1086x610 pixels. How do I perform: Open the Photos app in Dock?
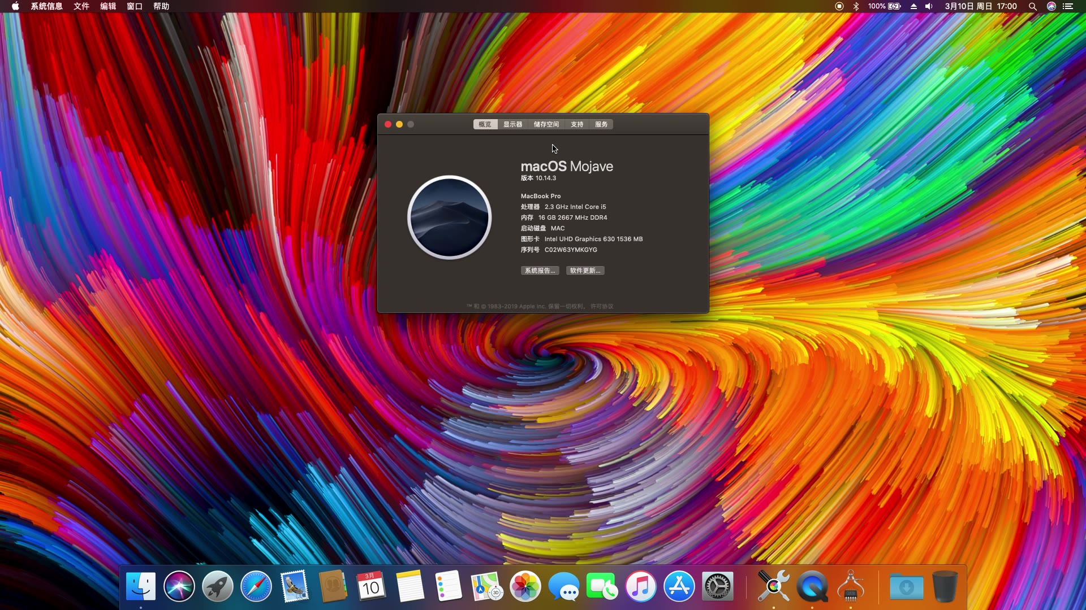[x=525, y=586]
